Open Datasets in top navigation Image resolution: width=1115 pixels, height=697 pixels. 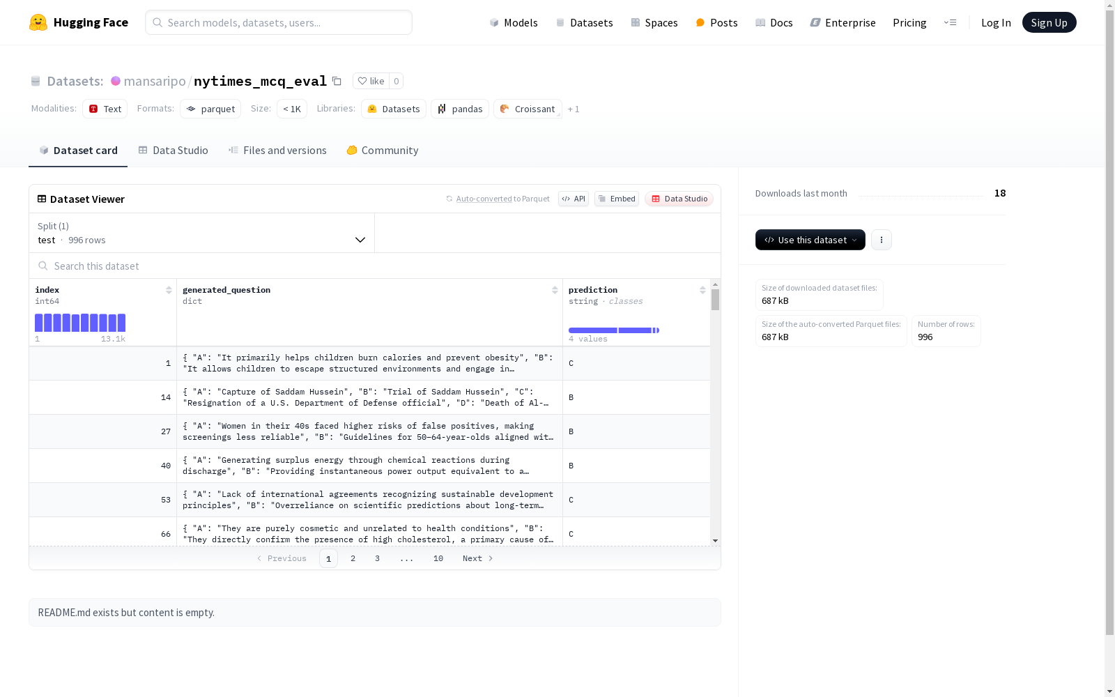pyautogui.click(x=584, y=22)
